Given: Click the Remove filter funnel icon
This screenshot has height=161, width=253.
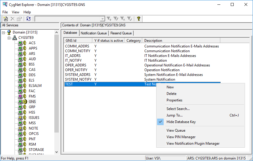Looking at the screenshot, I should click(123, 19).
